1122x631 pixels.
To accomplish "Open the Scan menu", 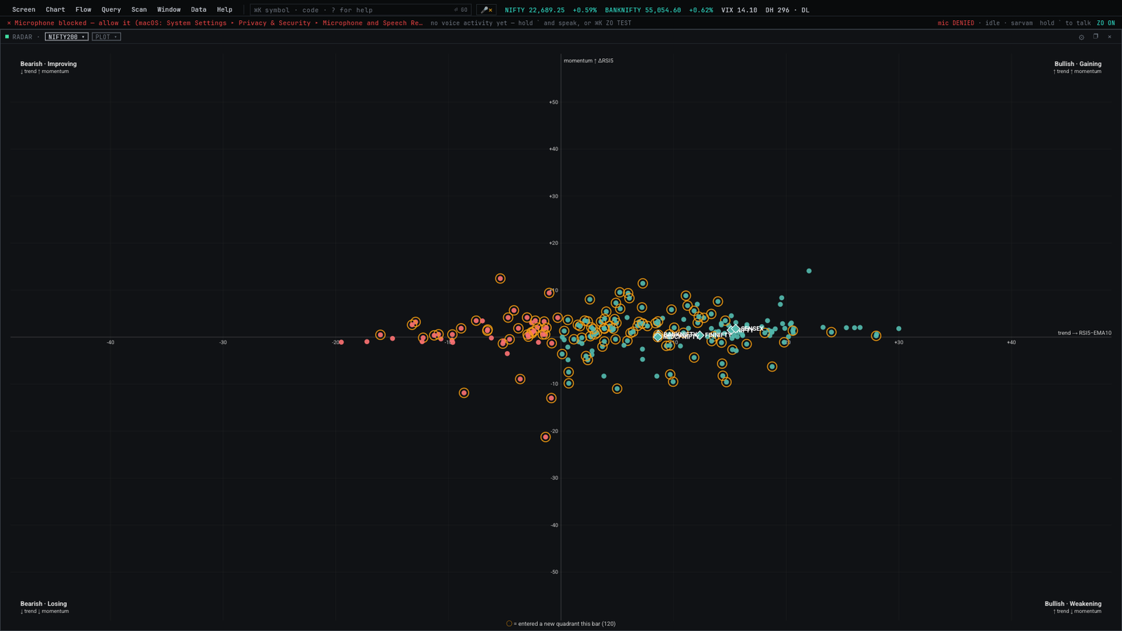I will (139, 10).
